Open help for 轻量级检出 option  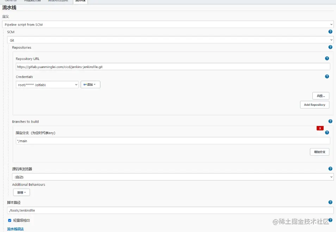pos(330,220)
